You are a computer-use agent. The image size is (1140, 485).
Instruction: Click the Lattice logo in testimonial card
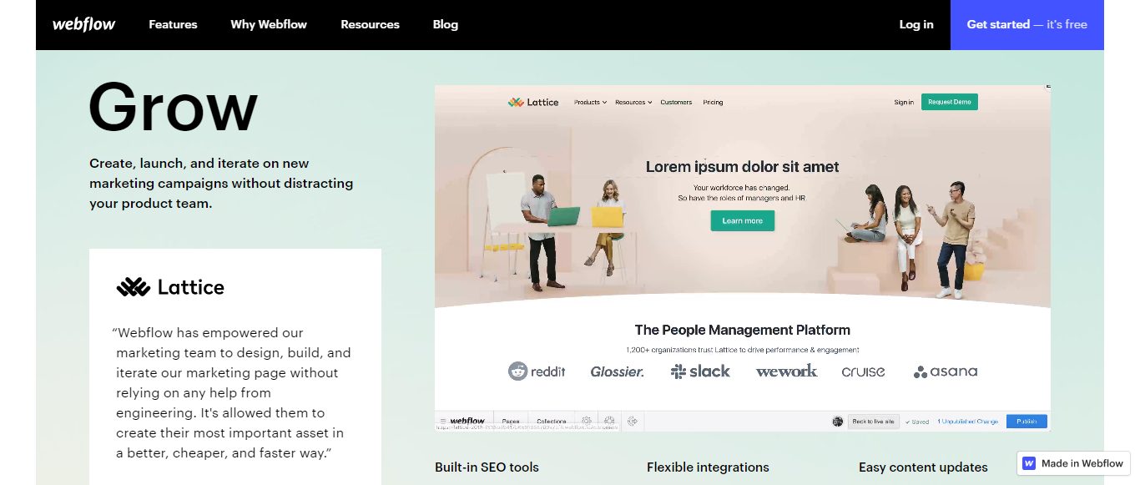tap(170, 287)
